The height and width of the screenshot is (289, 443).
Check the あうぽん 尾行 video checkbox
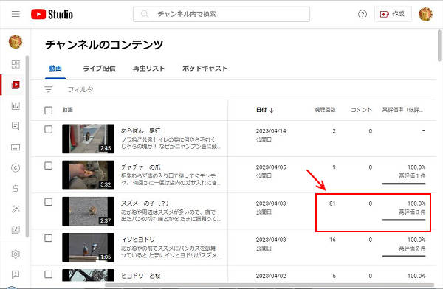(49, 130)
